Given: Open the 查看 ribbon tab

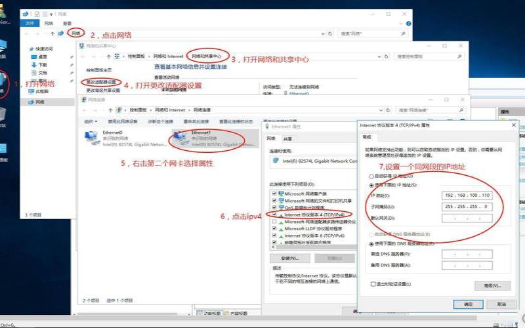Looking at the screenshot, I should coord(68,23).
